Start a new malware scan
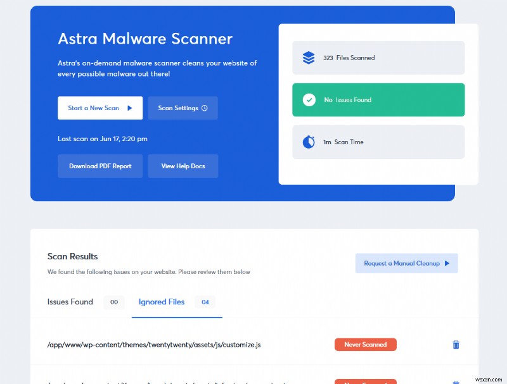This screenshot has width=507, height=384. pyautogui.click(x=95, y=108)
